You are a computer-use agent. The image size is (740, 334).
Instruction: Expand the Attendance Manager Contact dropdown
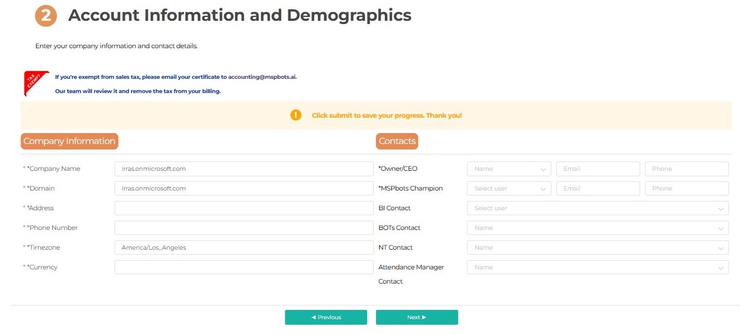(597, 267)
